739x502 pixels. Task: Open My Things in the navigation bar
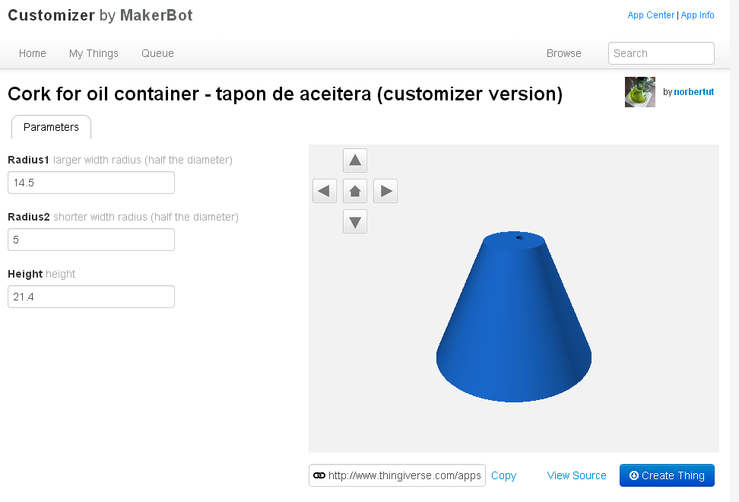[x=94, y=53]
